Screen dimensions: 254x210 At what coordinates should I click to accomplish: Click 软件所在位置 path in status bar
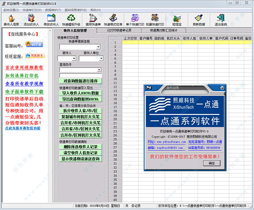tap(204, 206)
